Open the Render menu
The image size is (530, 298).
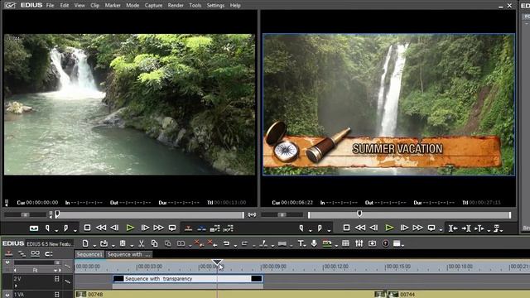[x=176, y=6]
